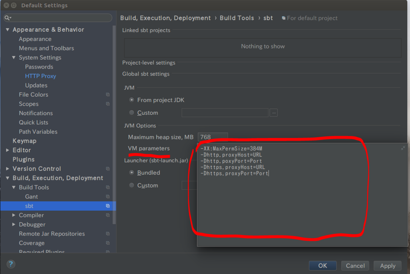Collapse the Build, Execution, Deployment node
The width and height of the screenshot is (410, 274).
coord(8,178)
